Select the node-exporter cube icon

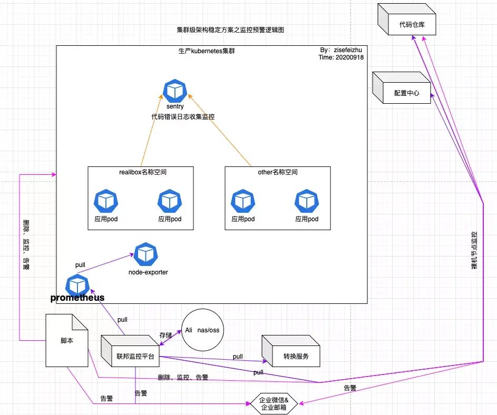tap(146, 253)
